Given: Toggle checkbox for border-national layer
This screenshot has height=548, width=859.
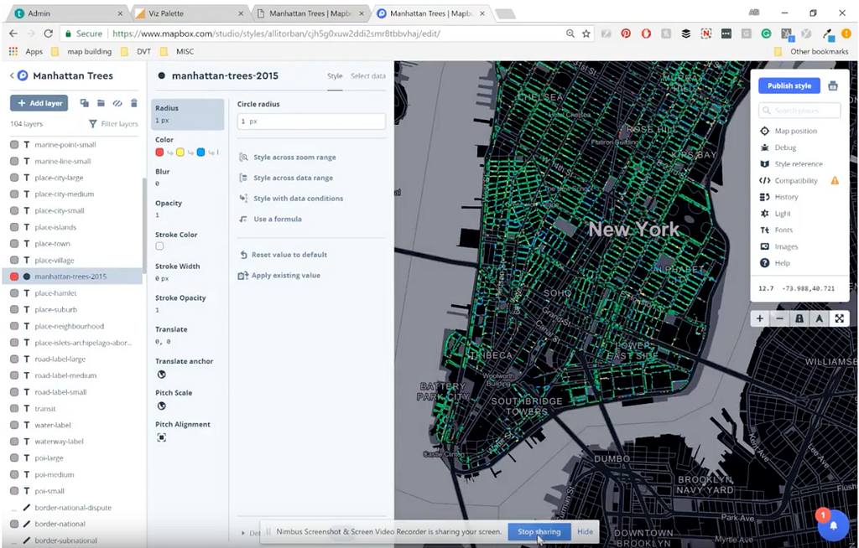Looking at the screenshot, I should point(14,524).
